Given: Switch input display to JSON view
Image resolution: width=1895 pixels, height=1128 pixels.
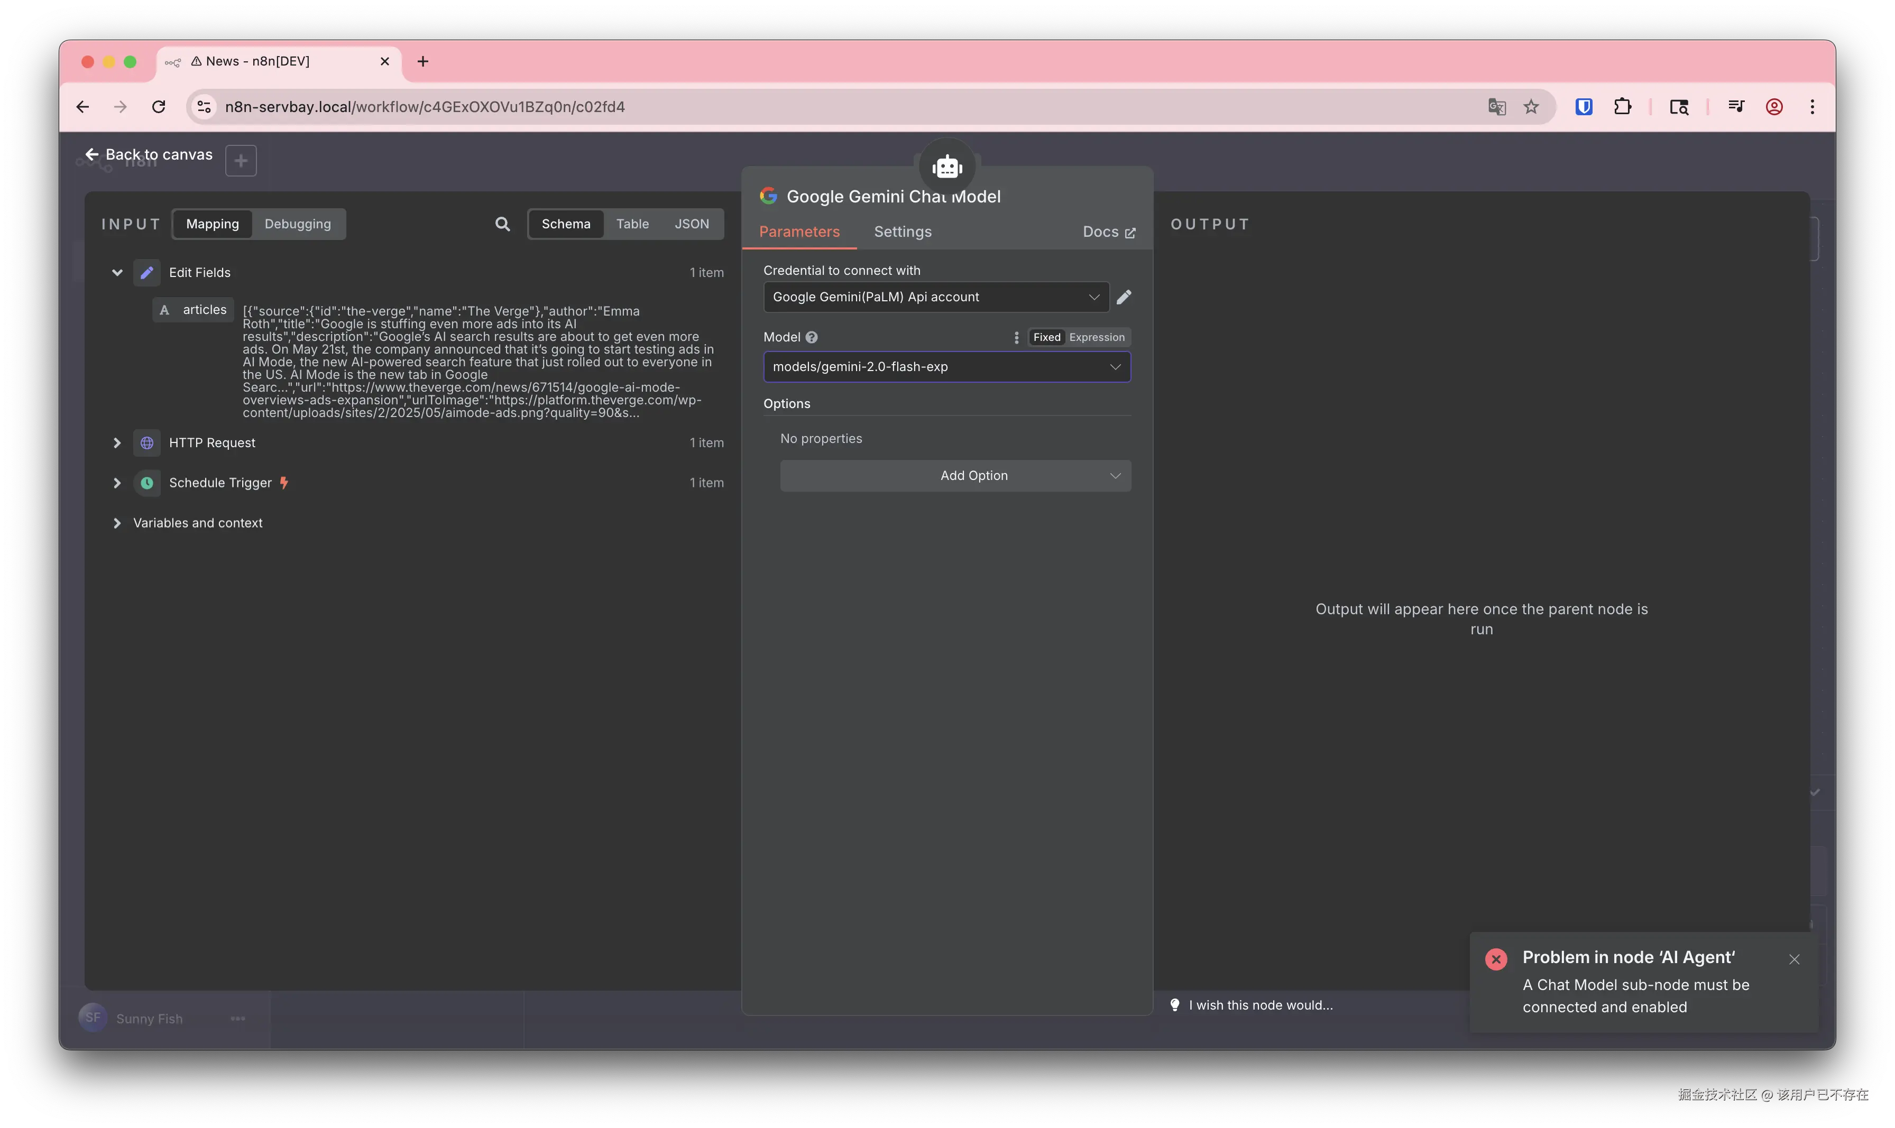Looking at the screenshot, I should [x=691, y=224].
